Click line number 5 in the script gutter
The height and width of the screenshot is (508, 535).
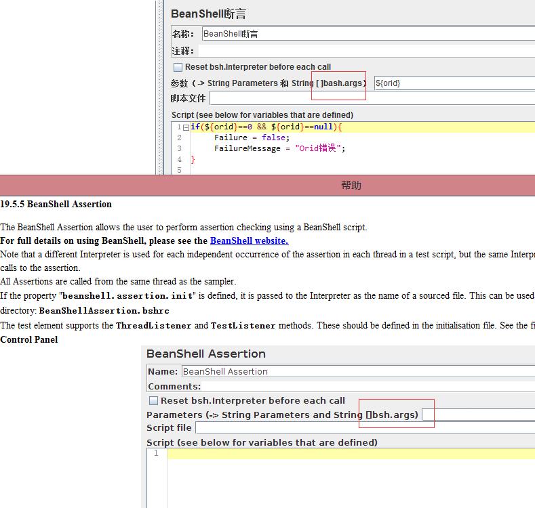point(179,170)
